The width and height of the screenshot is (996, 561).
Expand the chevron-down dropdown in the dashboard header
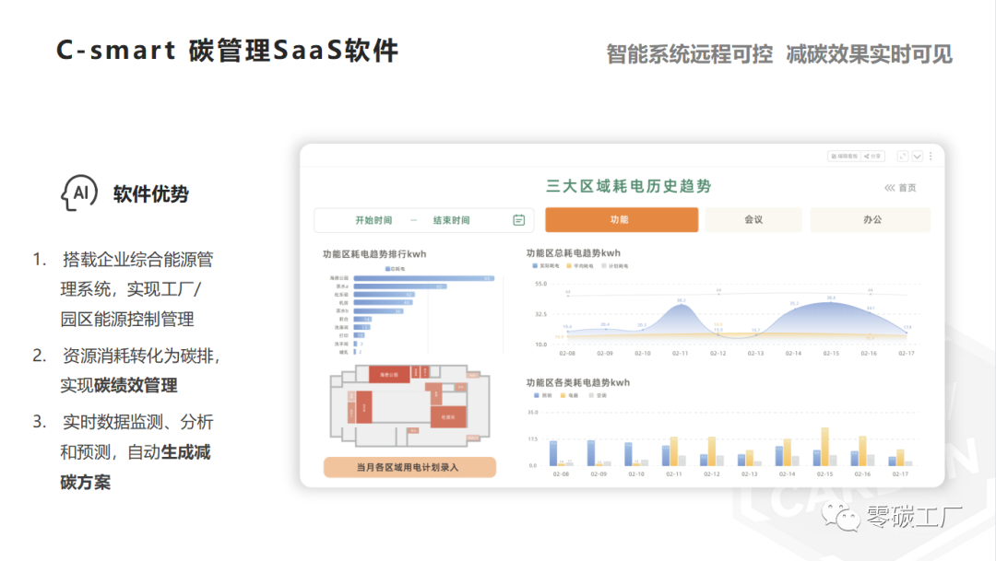[918, 156]
